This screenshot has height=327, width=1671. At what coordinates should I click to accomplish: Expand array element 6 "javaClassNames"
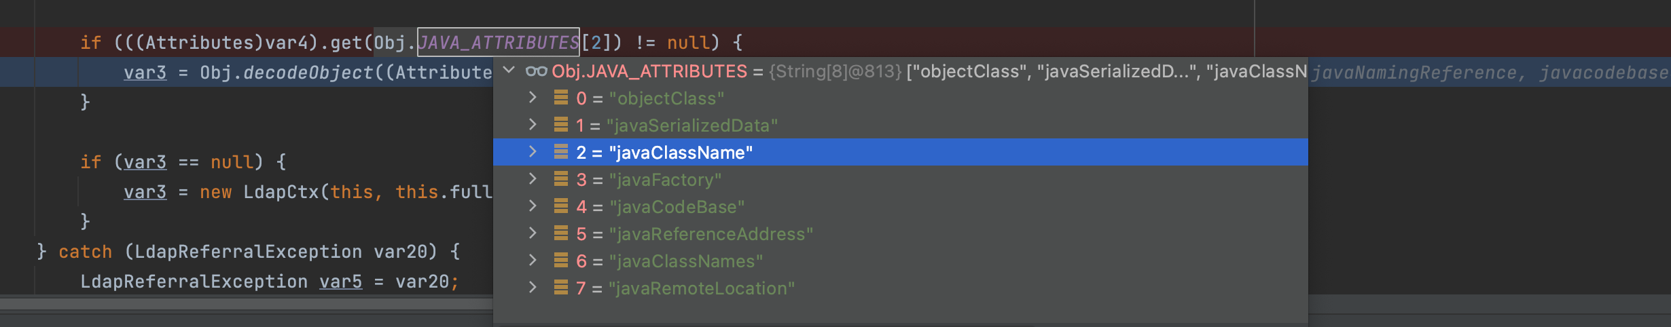pyautogui.click(x=533, y=261)
